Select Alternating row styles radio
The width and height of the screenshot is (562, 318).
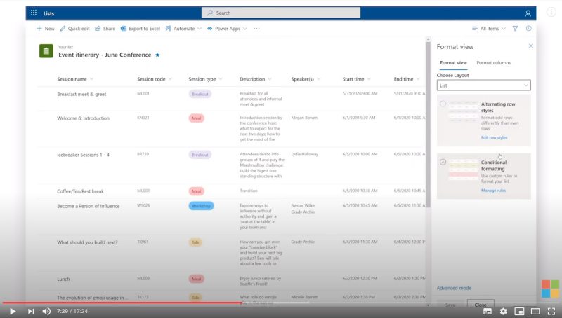click(x=443, y=104)
